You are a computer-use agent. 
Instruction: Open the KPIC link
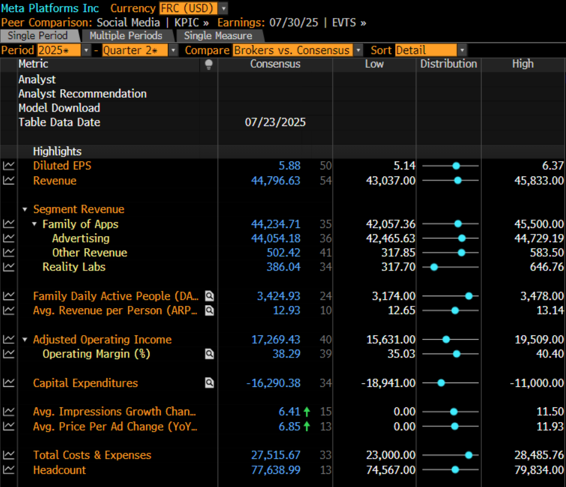click(x=192, y=23)
